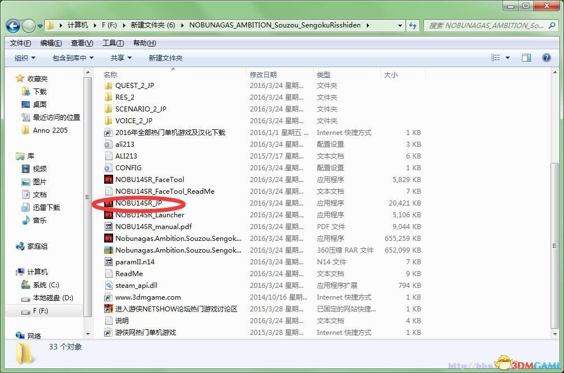564x373 pixels.
Task: Select the NOBU14SR_FaceTool_ReadMe file icon
Action: (x=108, y=192)
